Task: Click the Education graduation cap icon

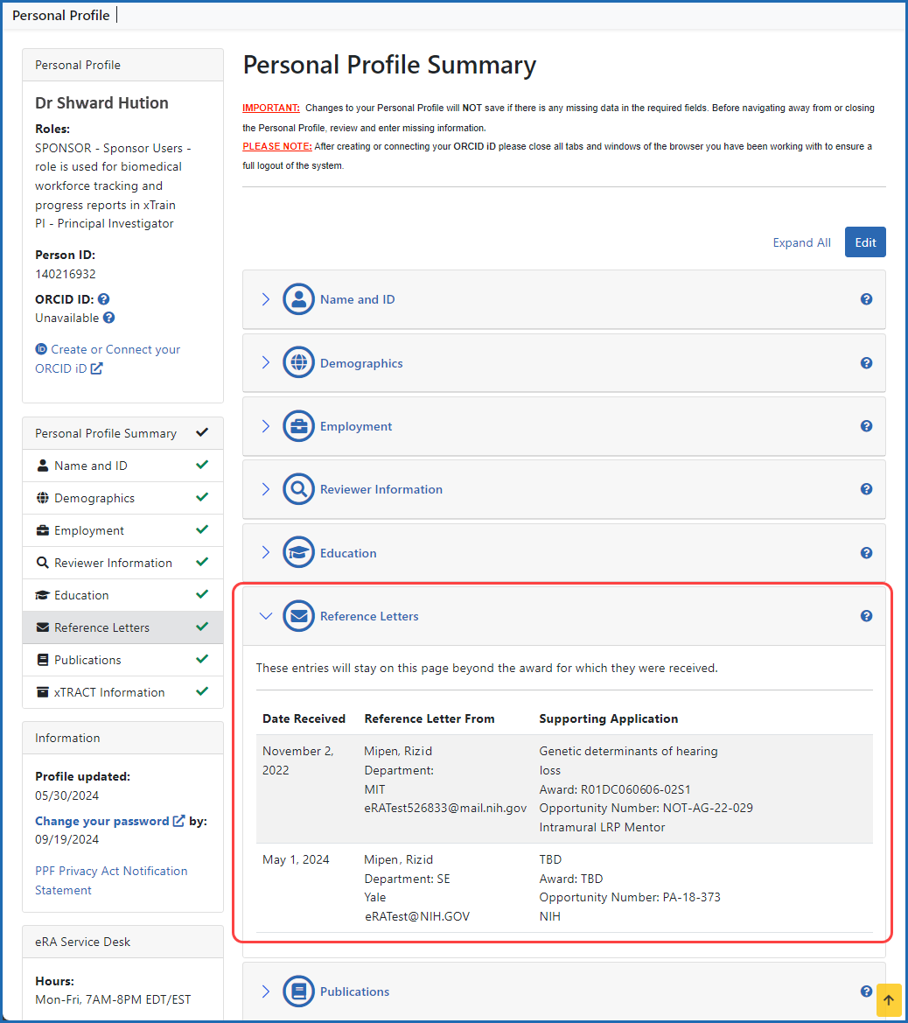Action: 299,552
